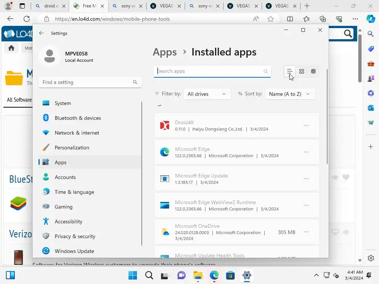The height and width of the screenshot is (284, 379).
Task: Click the Microsoft OneDrive app icon
Action: click(165, 232)
